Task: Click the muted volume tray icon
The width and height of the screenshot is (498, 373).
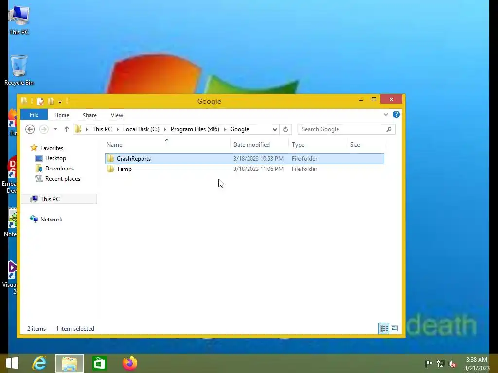Action: point(452,363)
